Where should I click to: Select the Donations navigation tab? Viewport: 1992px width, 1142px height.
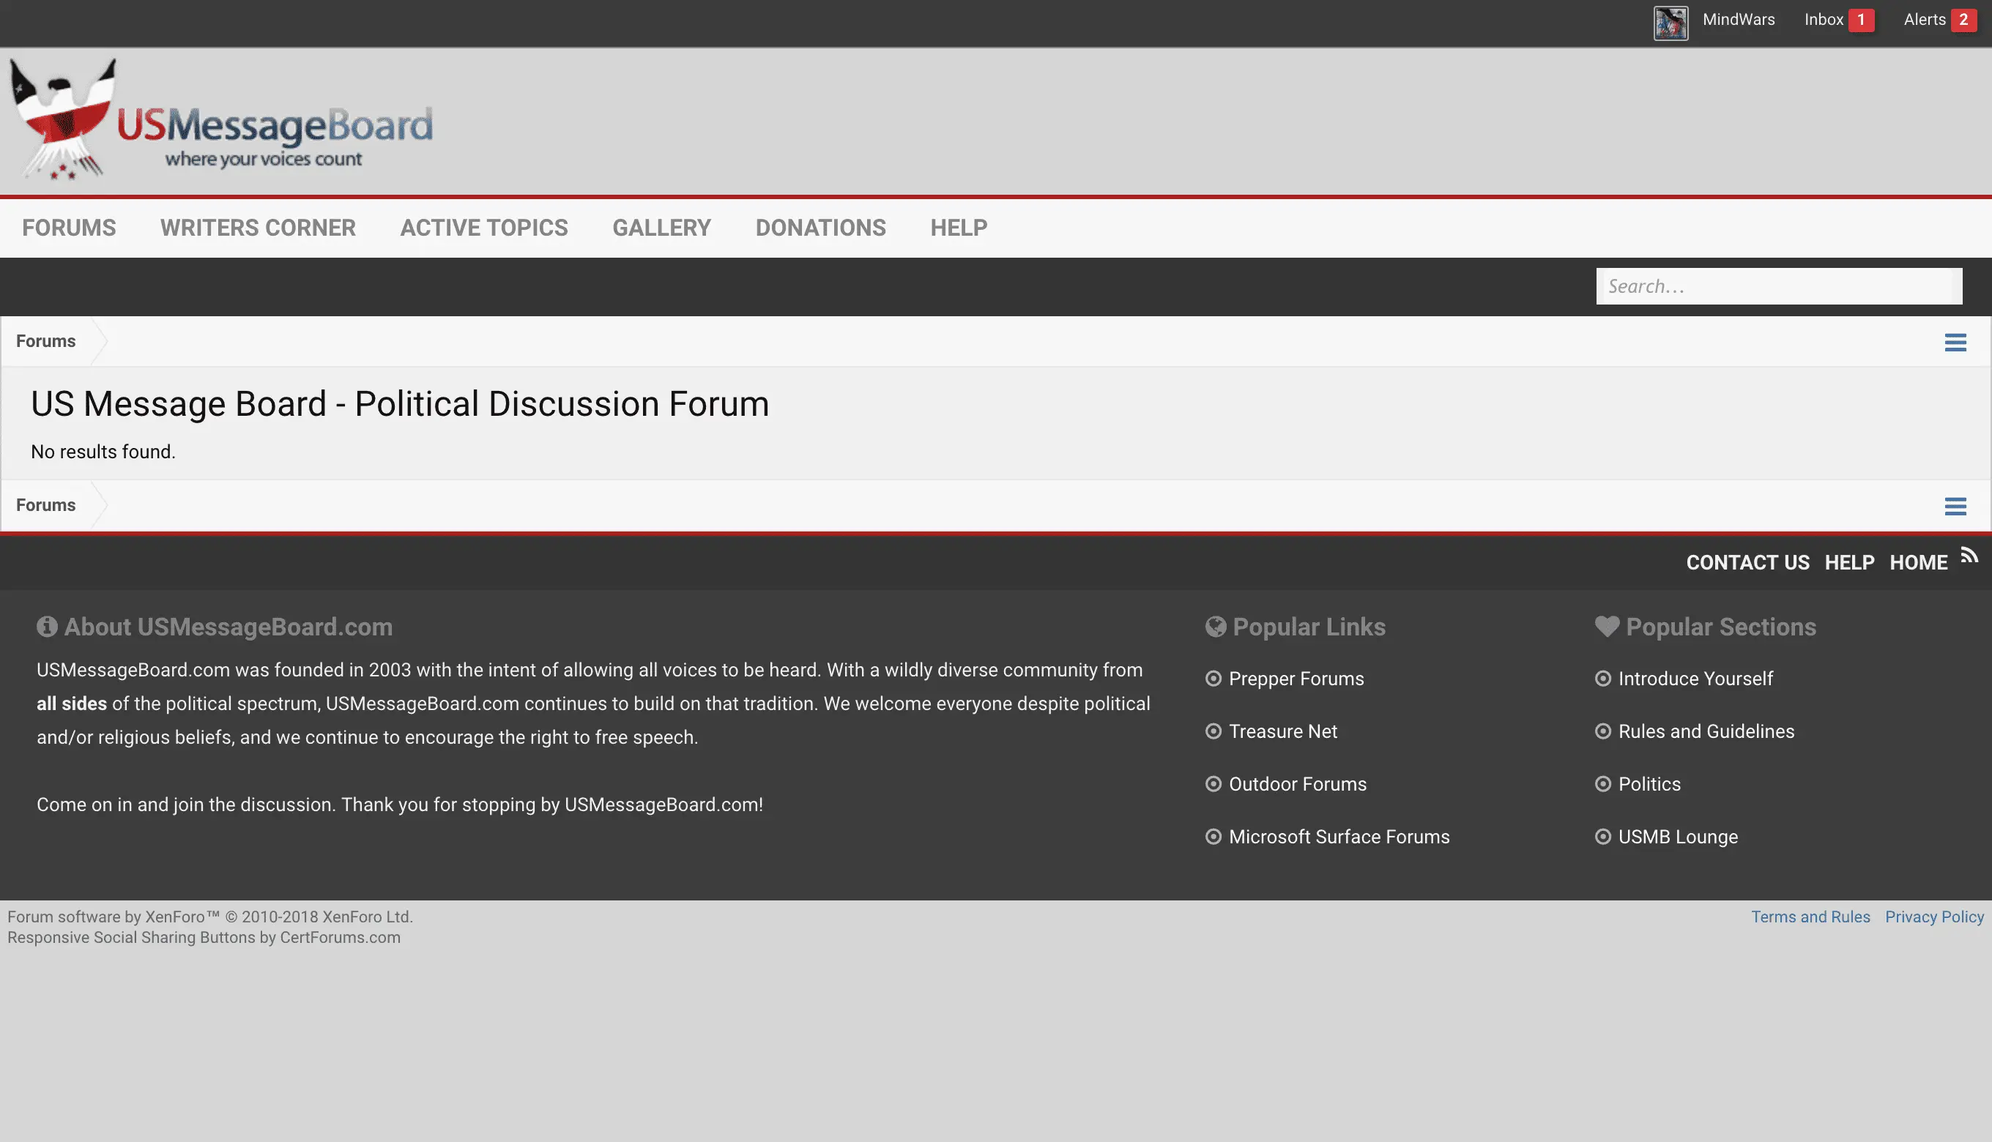(x=820, y=228)
